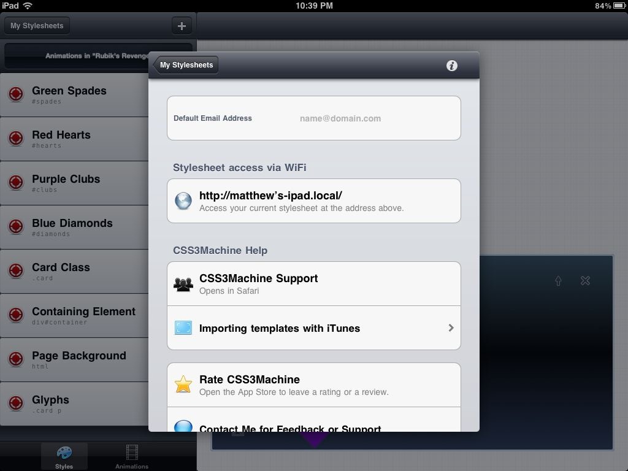Image resolution: width=628 pixels, height=471 pixels.
Task: Open the matthew's-ipad.local WiFi address row
Action: click(x=313, y=201)
